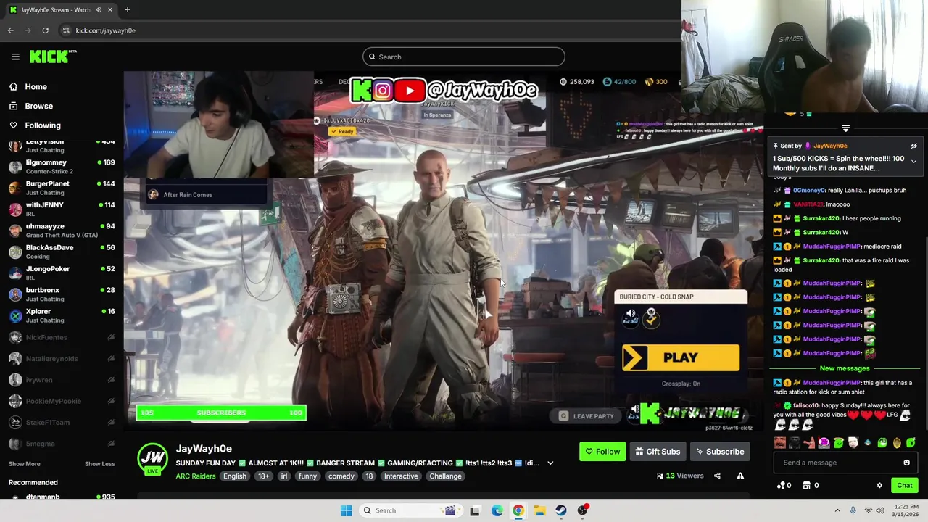Click the channel name JayWayh0e

(x=204, y=449)
